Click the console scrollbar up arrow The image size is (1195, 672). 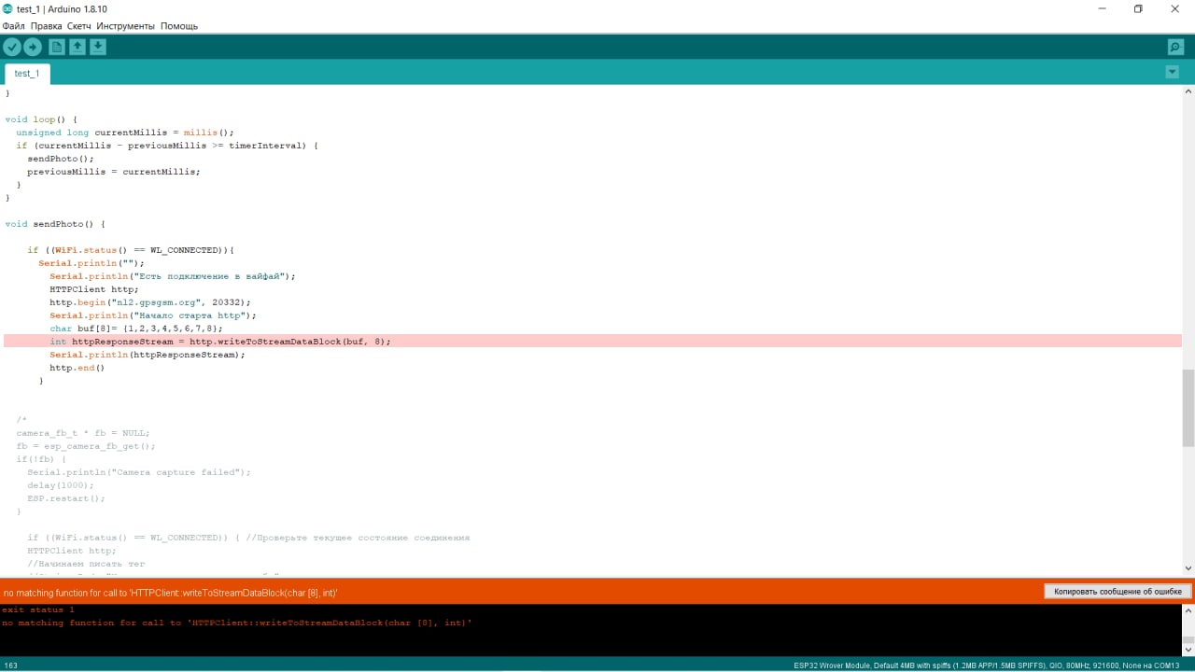pyautogui.click(x=1188, y=610)
